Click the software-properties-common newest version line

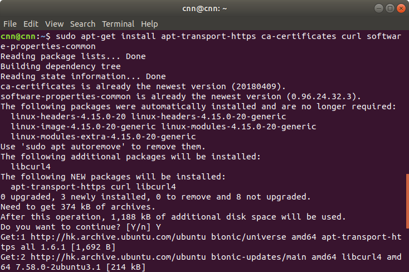click(181, 96)
